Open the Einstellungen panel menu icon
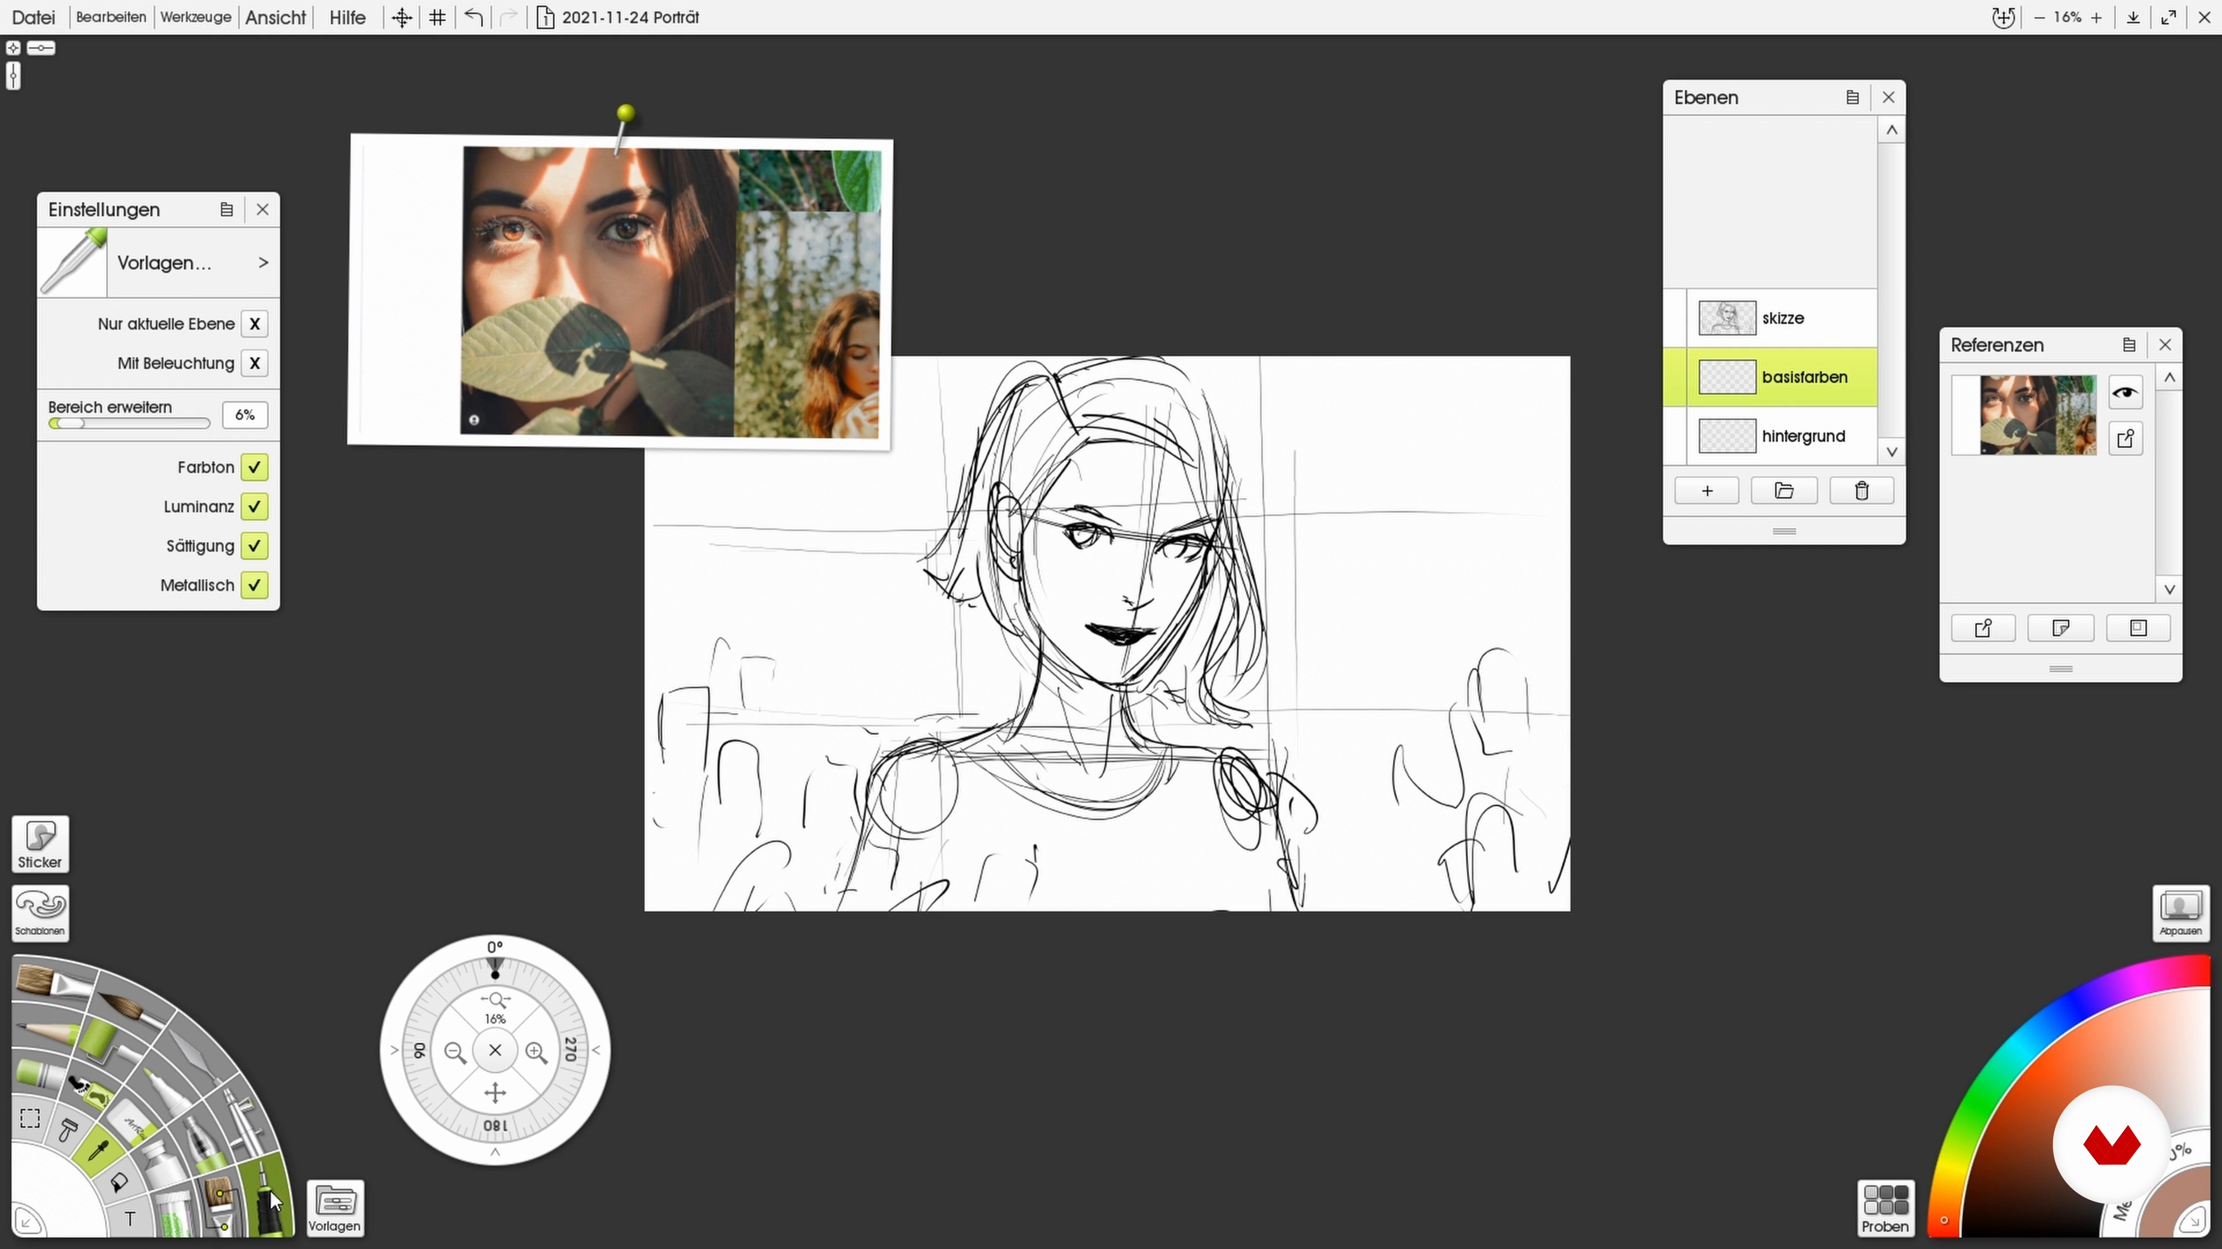Image resolution: width=2222 pixels, height=1249 pixels. click(227, 209)
